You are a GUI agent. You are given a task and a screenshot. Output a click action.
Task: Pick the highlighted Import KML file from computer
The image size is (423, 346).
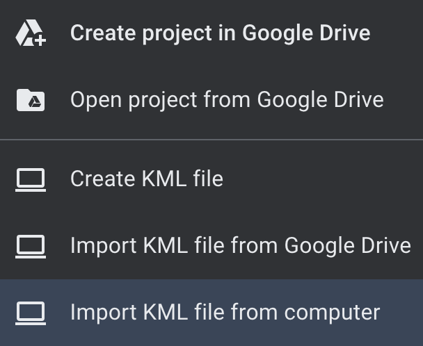click(x=211, y=313)
